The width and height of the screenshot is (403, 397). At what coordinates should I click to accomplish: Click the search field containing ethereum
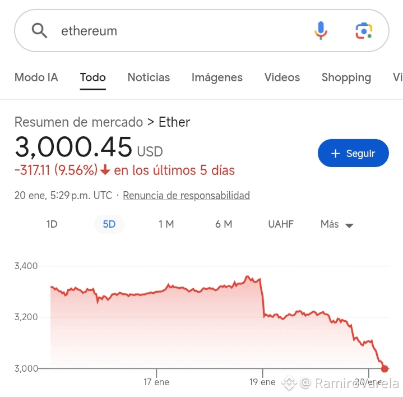pos(179,31)
